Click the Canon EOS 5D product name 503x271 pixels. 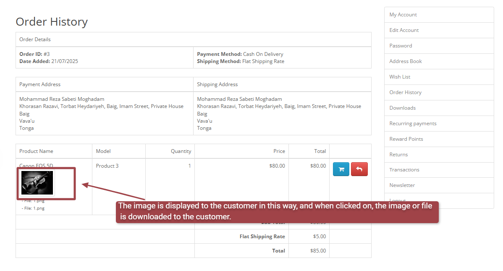click(36, 165)
